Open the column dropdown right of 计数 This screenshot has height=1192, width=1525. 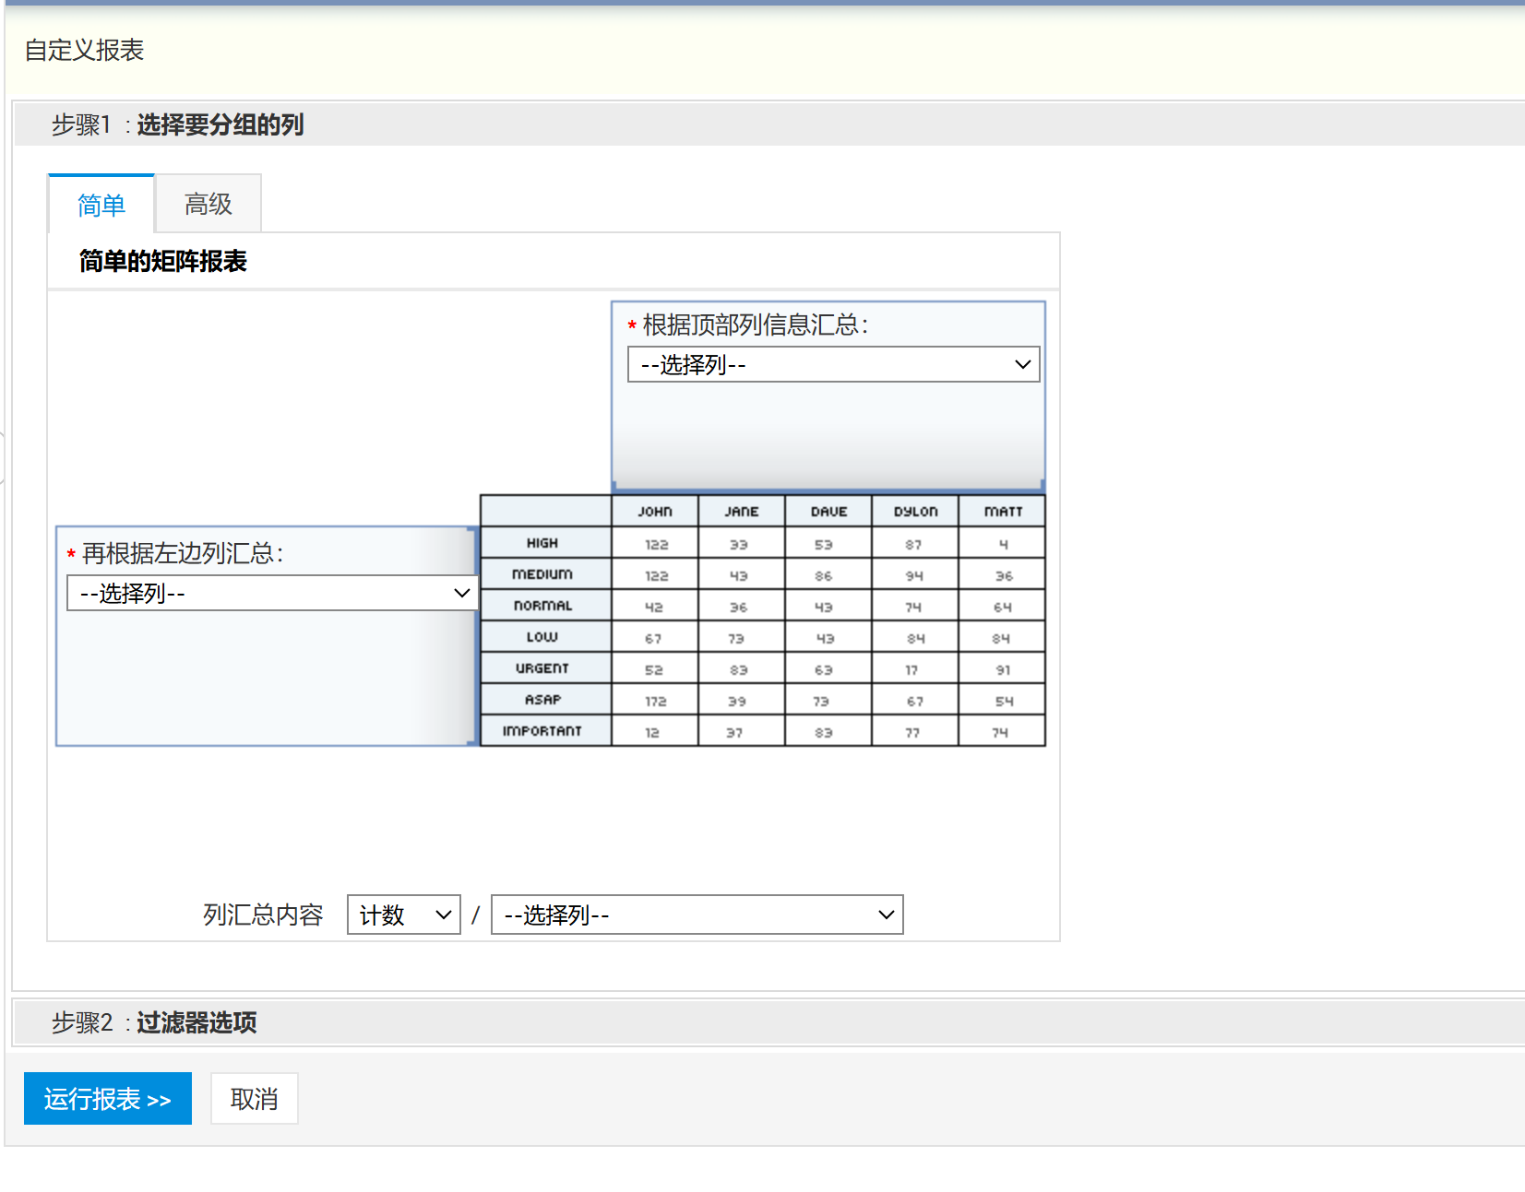697,915
